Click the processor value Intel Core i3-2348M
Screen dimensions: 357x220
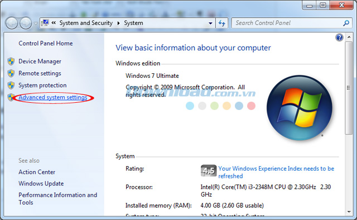coord(266,191)
